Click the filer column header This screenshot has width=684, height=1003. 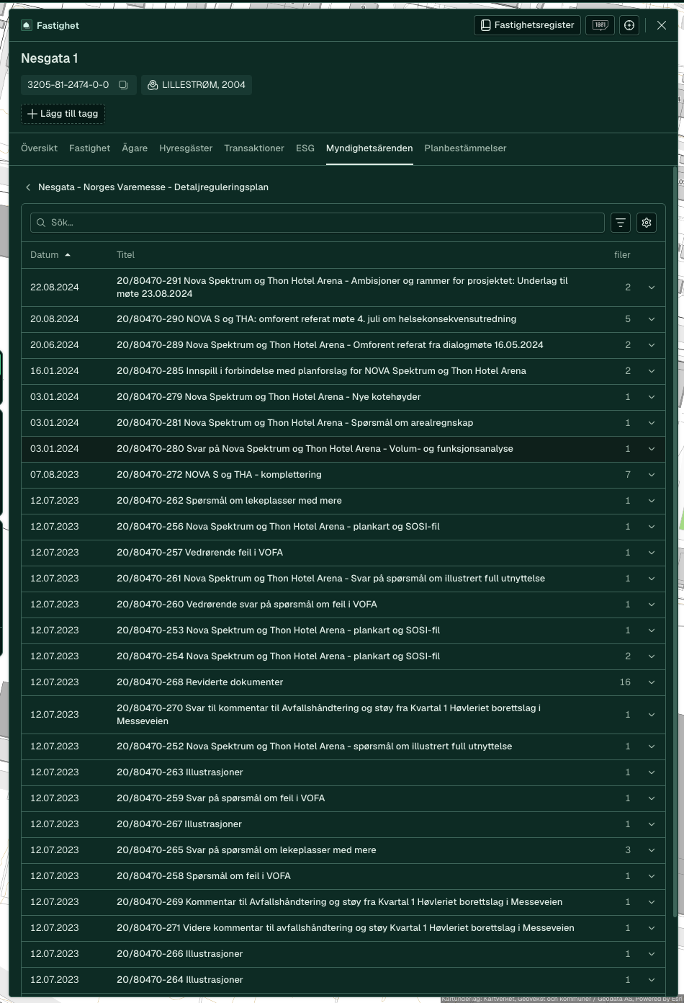[x=622, y=255]
